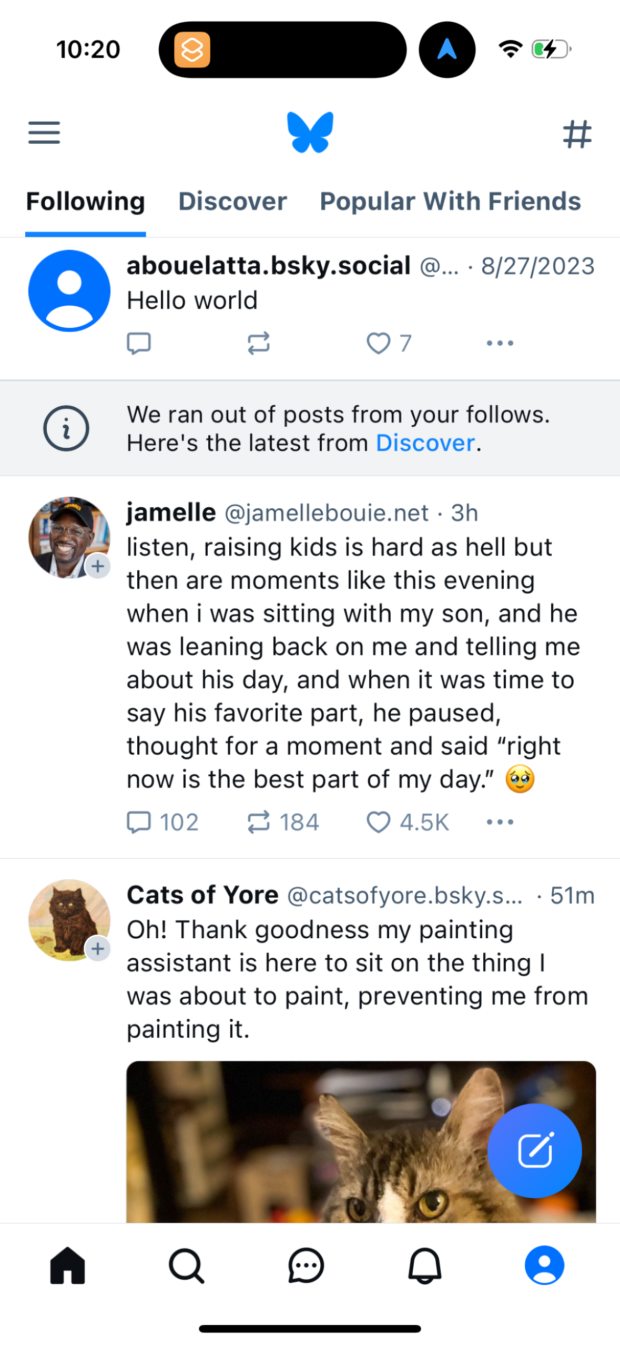Open notifications bell icon
Viewport: 620px width, 1345px height.
(425, 1265)
